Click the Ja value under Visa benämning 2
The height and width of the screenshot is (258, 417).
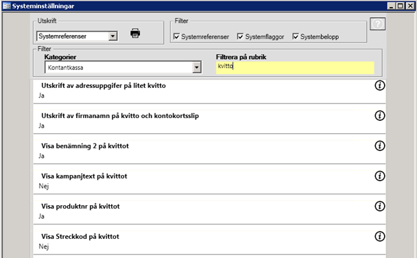pos(41,156)
